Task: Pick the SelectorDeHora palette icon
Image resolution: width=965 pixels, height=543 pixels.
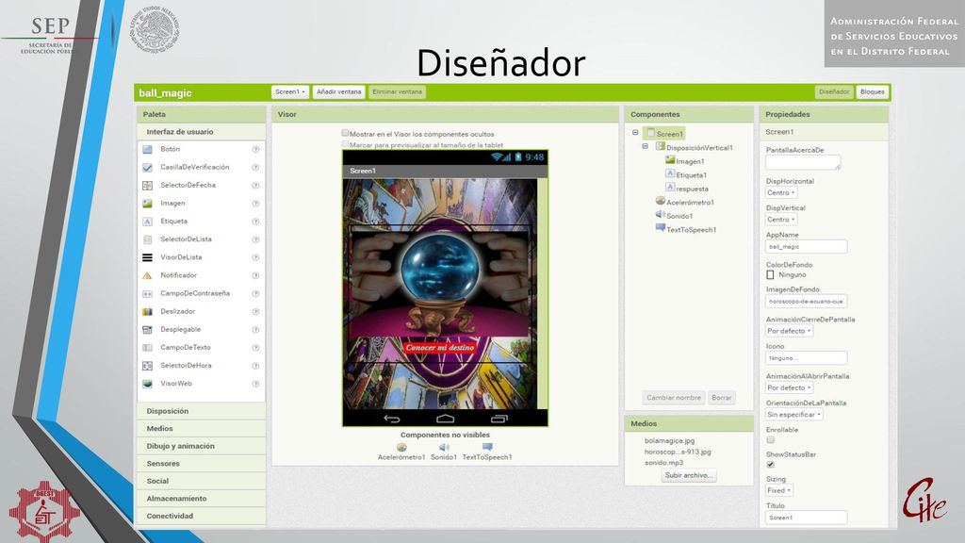Action: pos(147,366)
